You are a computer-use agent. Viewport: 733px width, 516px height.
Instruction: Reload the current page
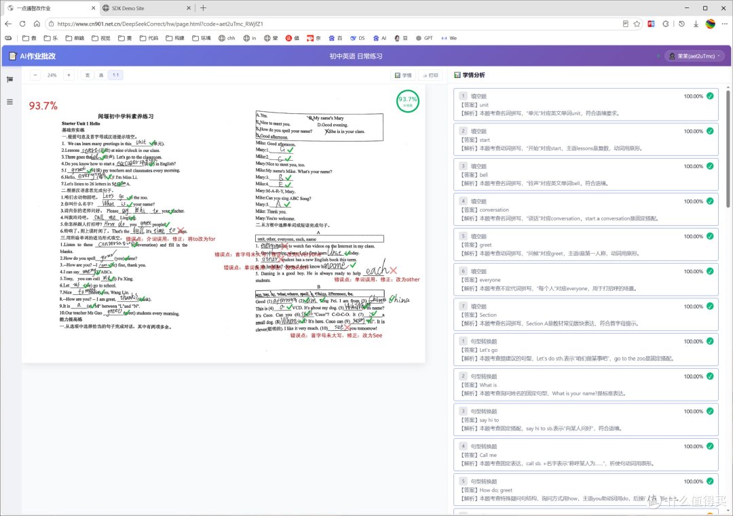(22, 24)
